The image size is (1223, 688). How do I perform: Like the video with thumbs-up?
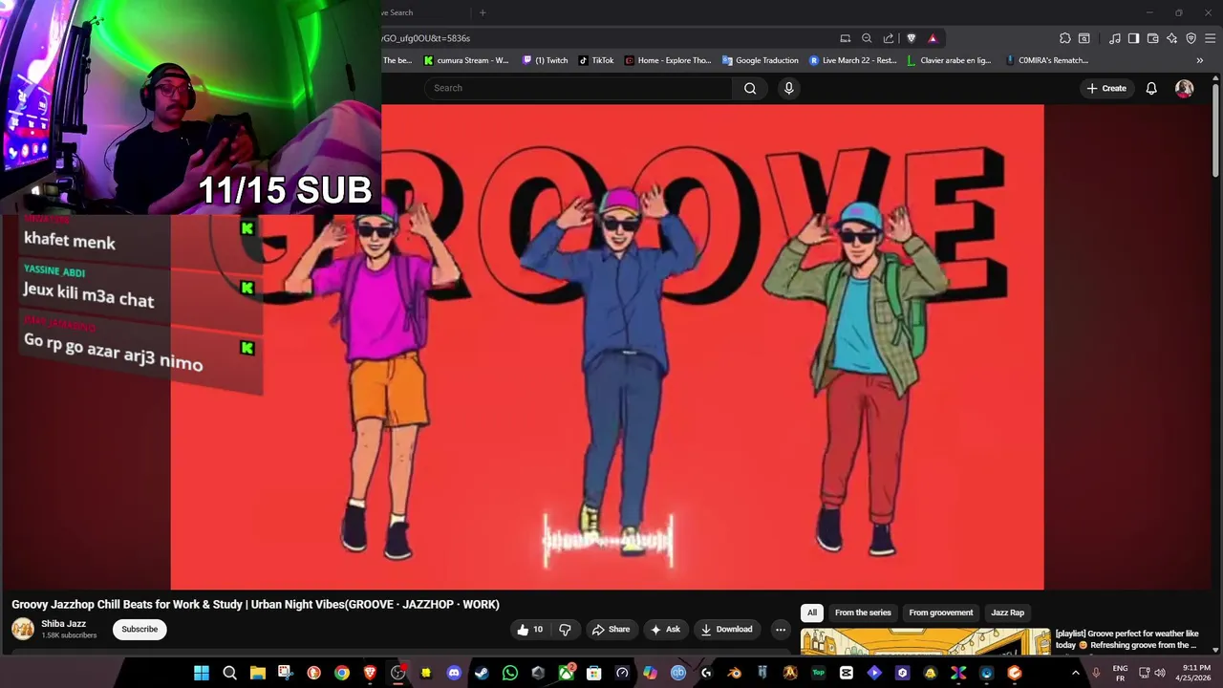pyautogui.click(x=529, y=629)
